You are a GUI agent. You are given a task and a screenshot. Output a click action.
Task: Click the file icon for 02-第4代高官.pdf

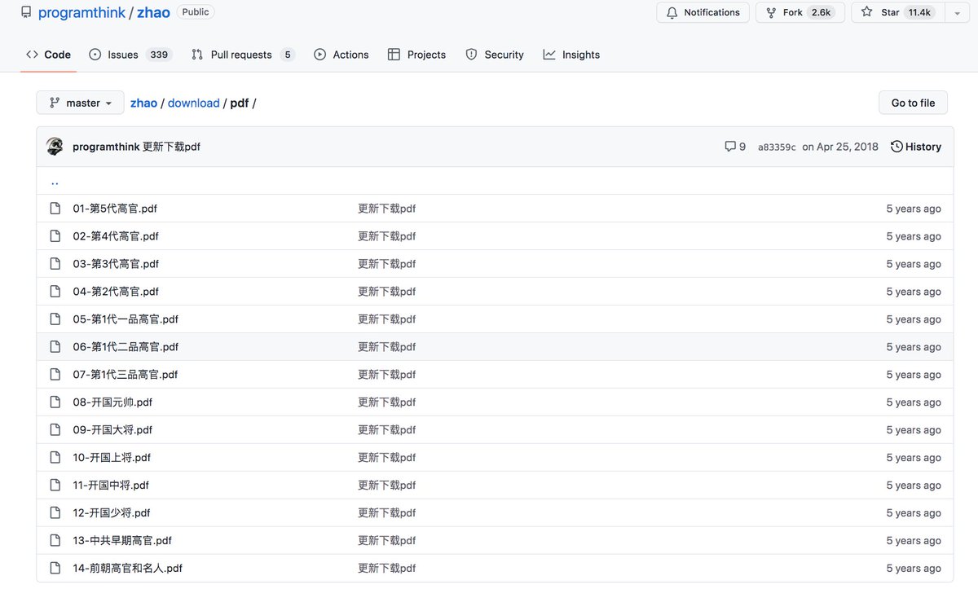click(55, 236)
